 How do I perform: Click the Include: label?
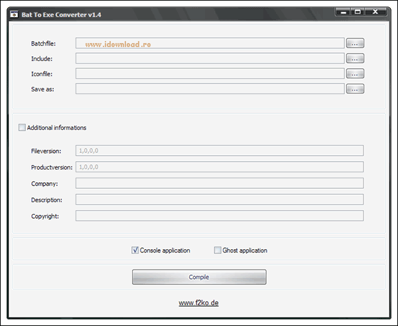pyautogui.click(x=42, y=59)
